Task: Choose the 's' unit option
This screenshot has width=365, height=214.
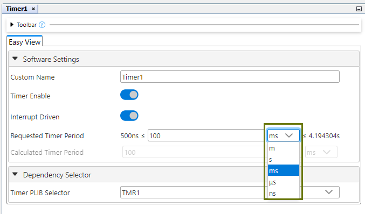Action: [x=284, y=160]
